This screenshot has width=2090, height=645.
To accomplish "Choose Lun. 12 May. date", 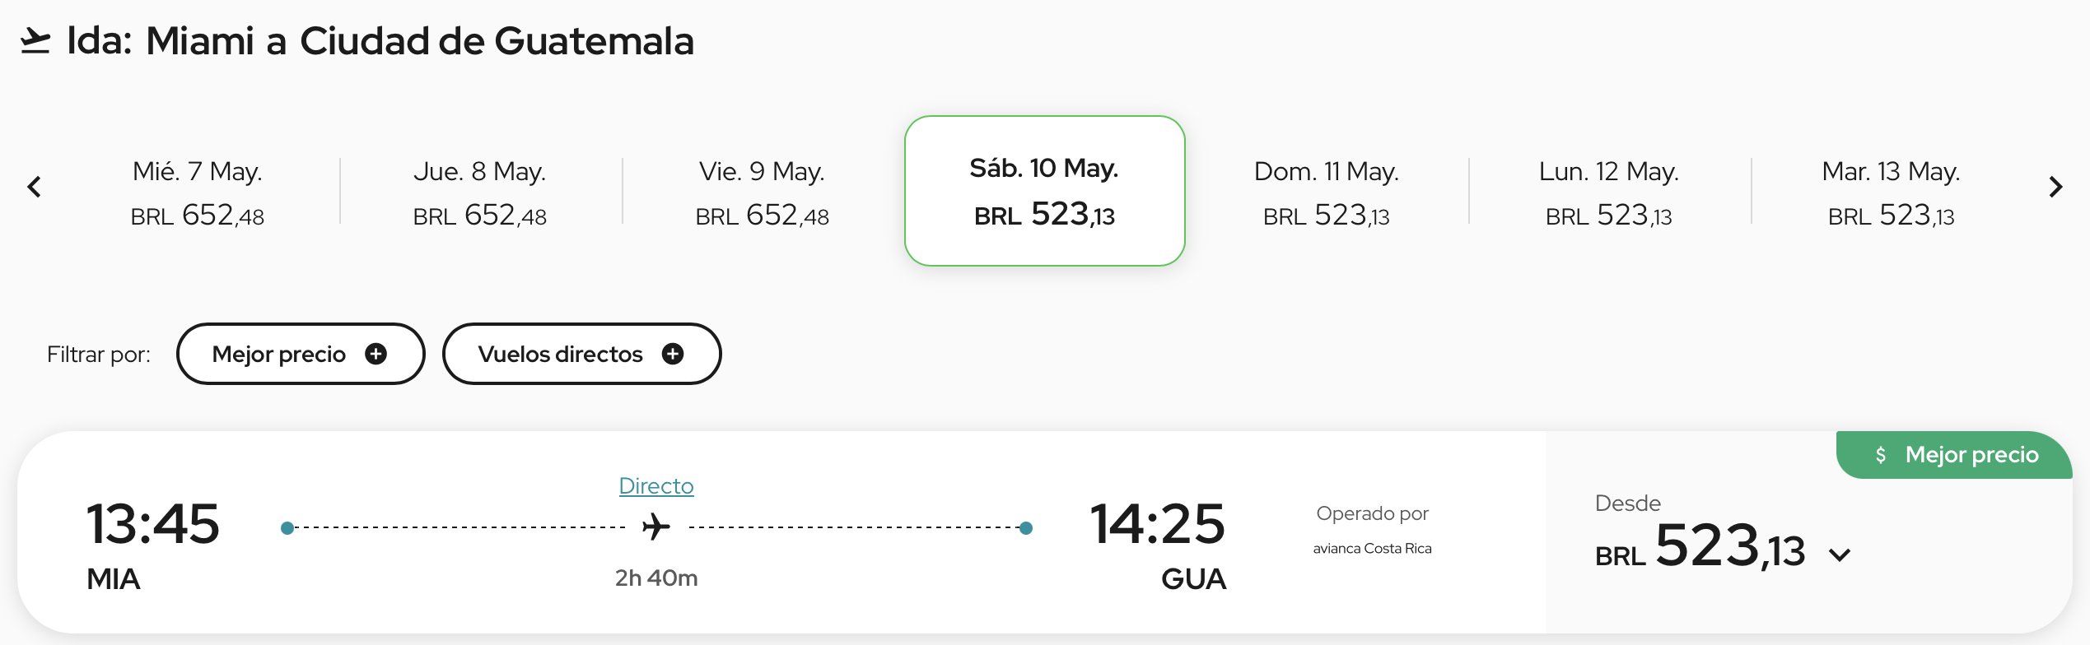I will [x=1609, y=192].
